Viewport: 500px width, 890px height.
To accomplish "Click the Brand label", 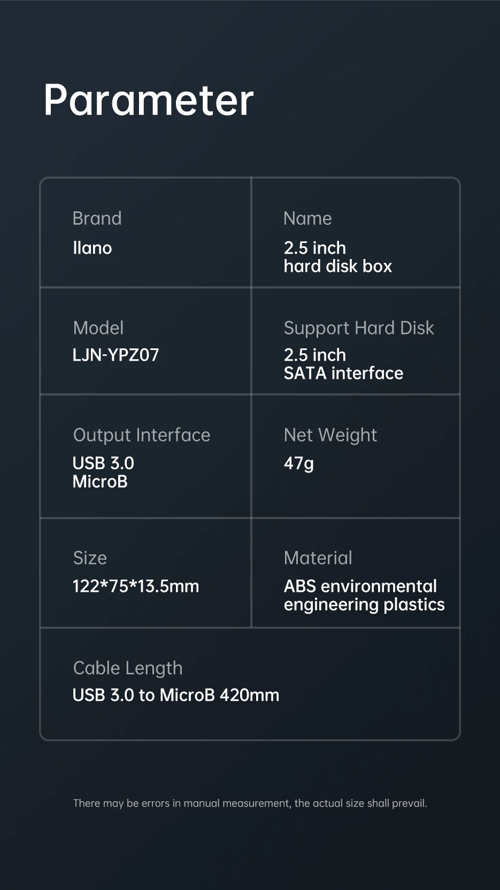I will pyautogui.click(x=97, y=218).
